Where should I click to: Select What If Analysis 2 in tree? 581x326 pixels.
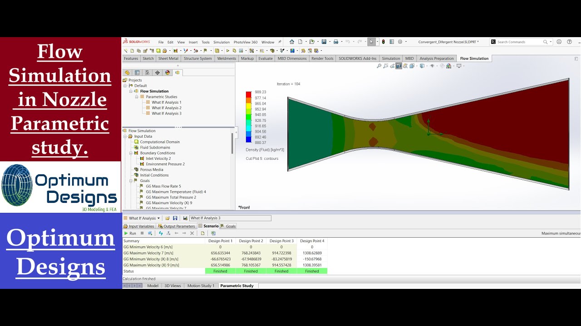(167, 108)
